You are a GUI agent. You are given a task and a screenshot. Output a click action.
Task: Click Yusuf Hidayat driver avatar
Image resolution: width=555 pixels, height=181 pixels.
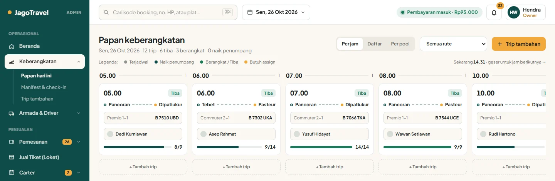click(x=297, y=134)
